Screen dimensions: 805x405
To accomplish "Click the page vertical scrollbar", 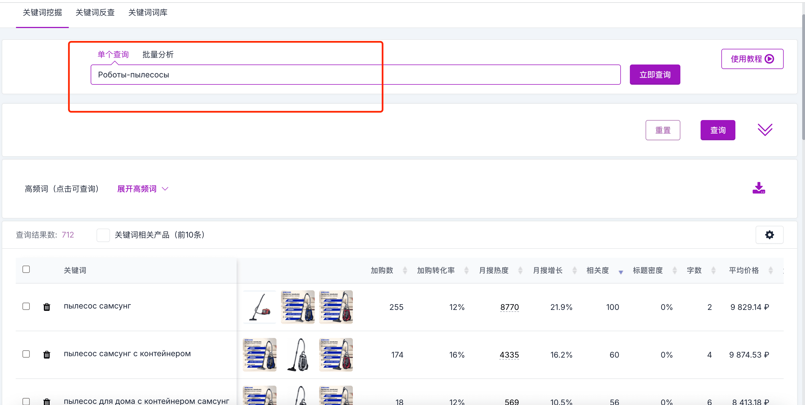I will 802,77.
